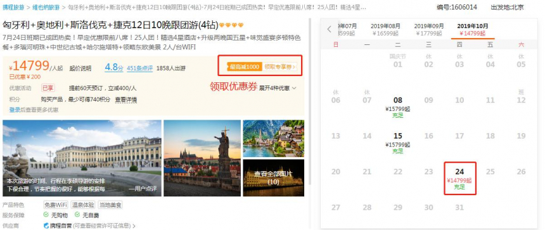545x230 pixels.
Task: Click the 当地美食 feature tag
Action: (x=110, y=205)
